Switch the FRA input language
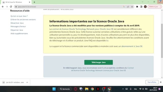This screenshot has width=163, height=92. pyautogui.click(x=135, y=89)
